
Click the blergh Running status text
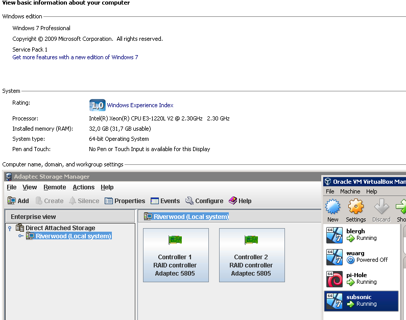click(x=366, y=238)
